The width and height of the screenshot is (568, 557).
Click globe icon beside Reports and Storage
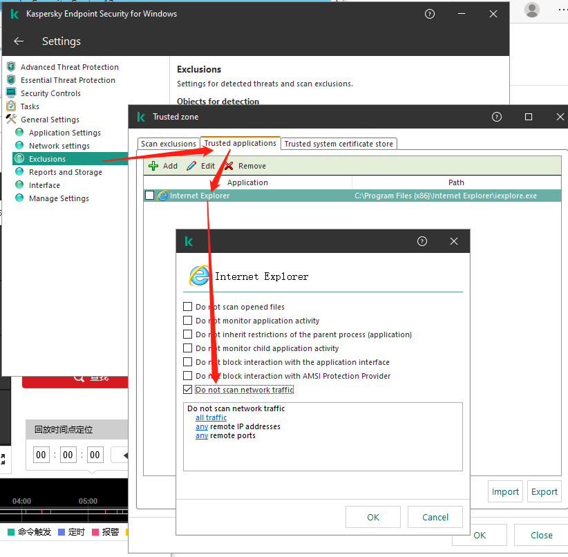(x=19, y=172)
